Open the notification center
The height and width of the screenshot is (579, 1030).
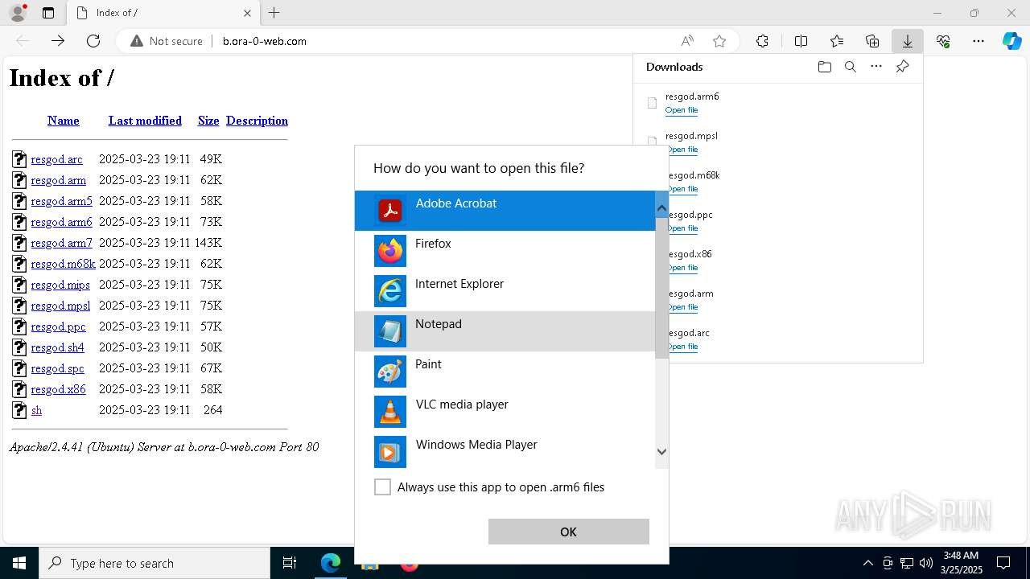click(1003, 563)
